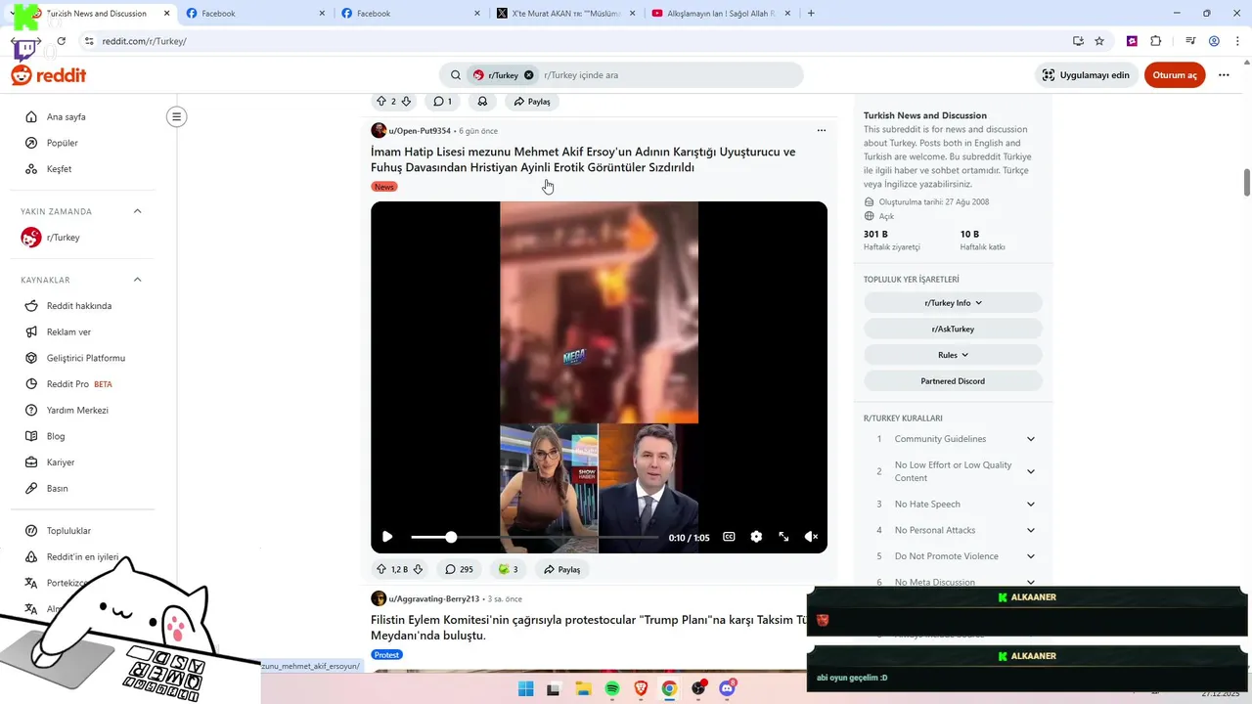
Task: Collapse the YAKIN ZAMANDA section
Action: (x=137, y=211)
